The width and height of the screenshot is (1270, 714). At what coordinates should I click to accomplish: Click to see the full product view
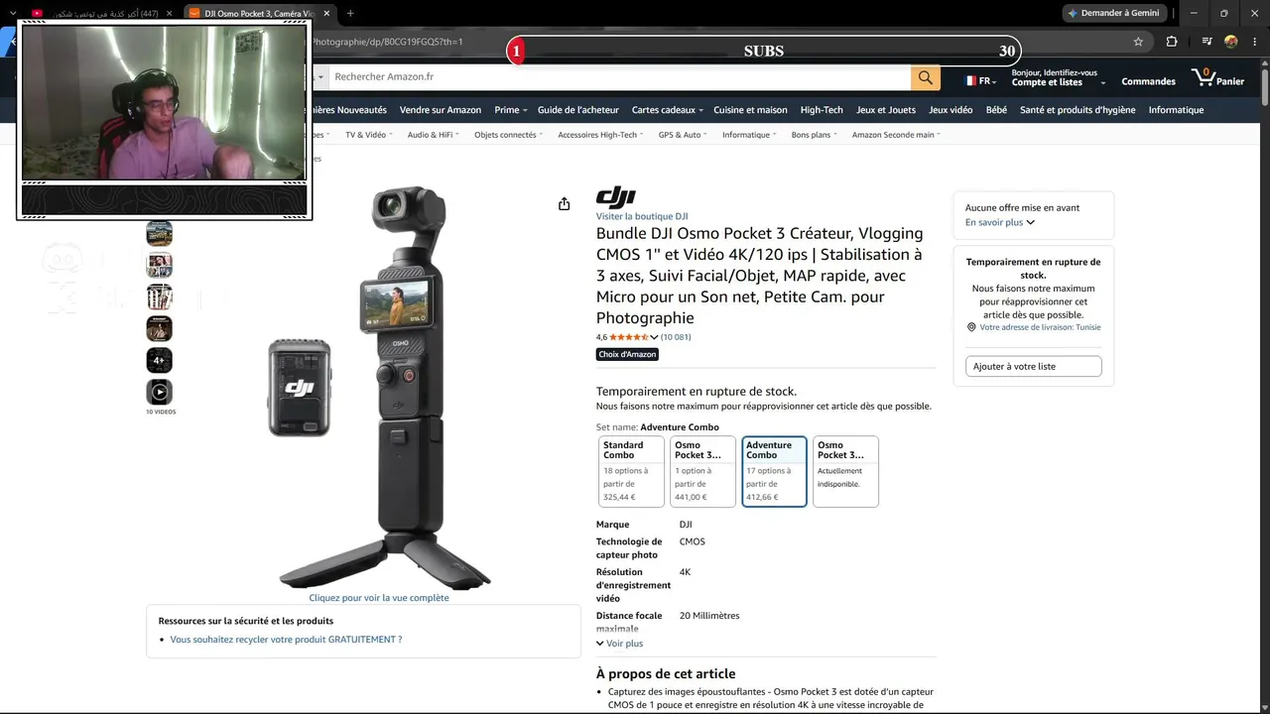click(x=379, y=598)
